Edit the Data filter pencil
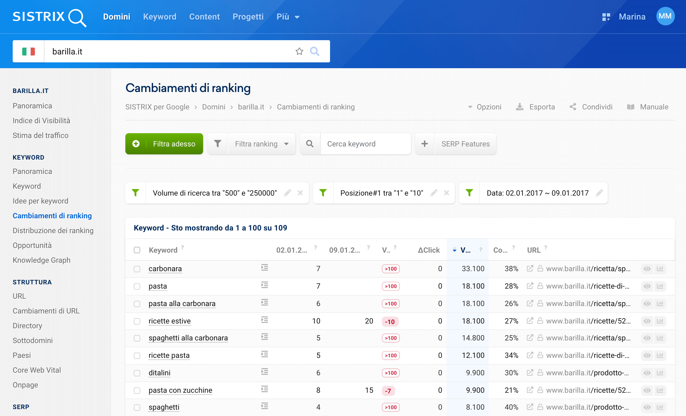 coord(600,193)
